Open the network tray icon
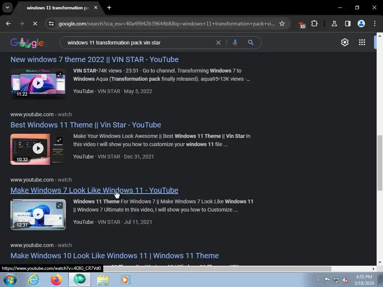This screenshot has height=287, width=383. 336,280
